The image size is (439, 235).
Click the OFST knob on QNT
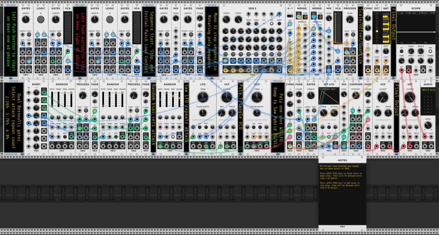[x=386, y=51]
